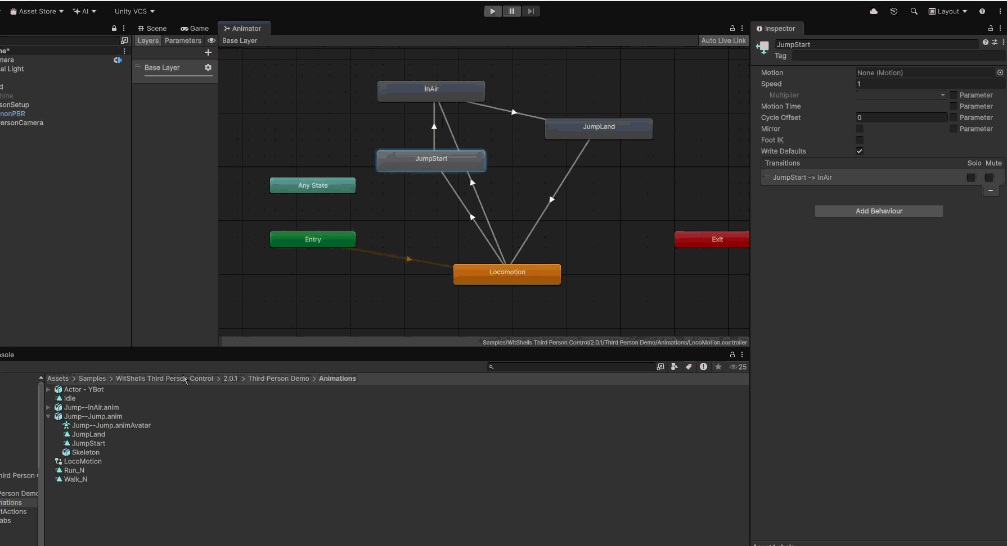Open the Parameters tab in Animator
Screen dimensions: 1007x546
(x=183, y=40)
